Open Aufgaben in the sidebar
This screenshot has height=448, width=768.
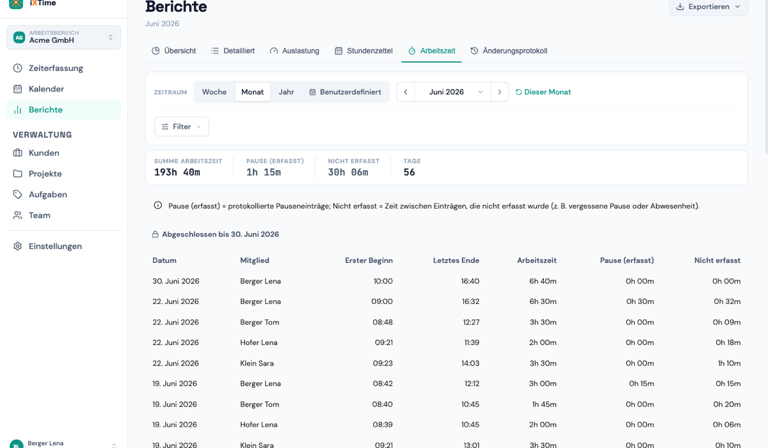[63, 195]
